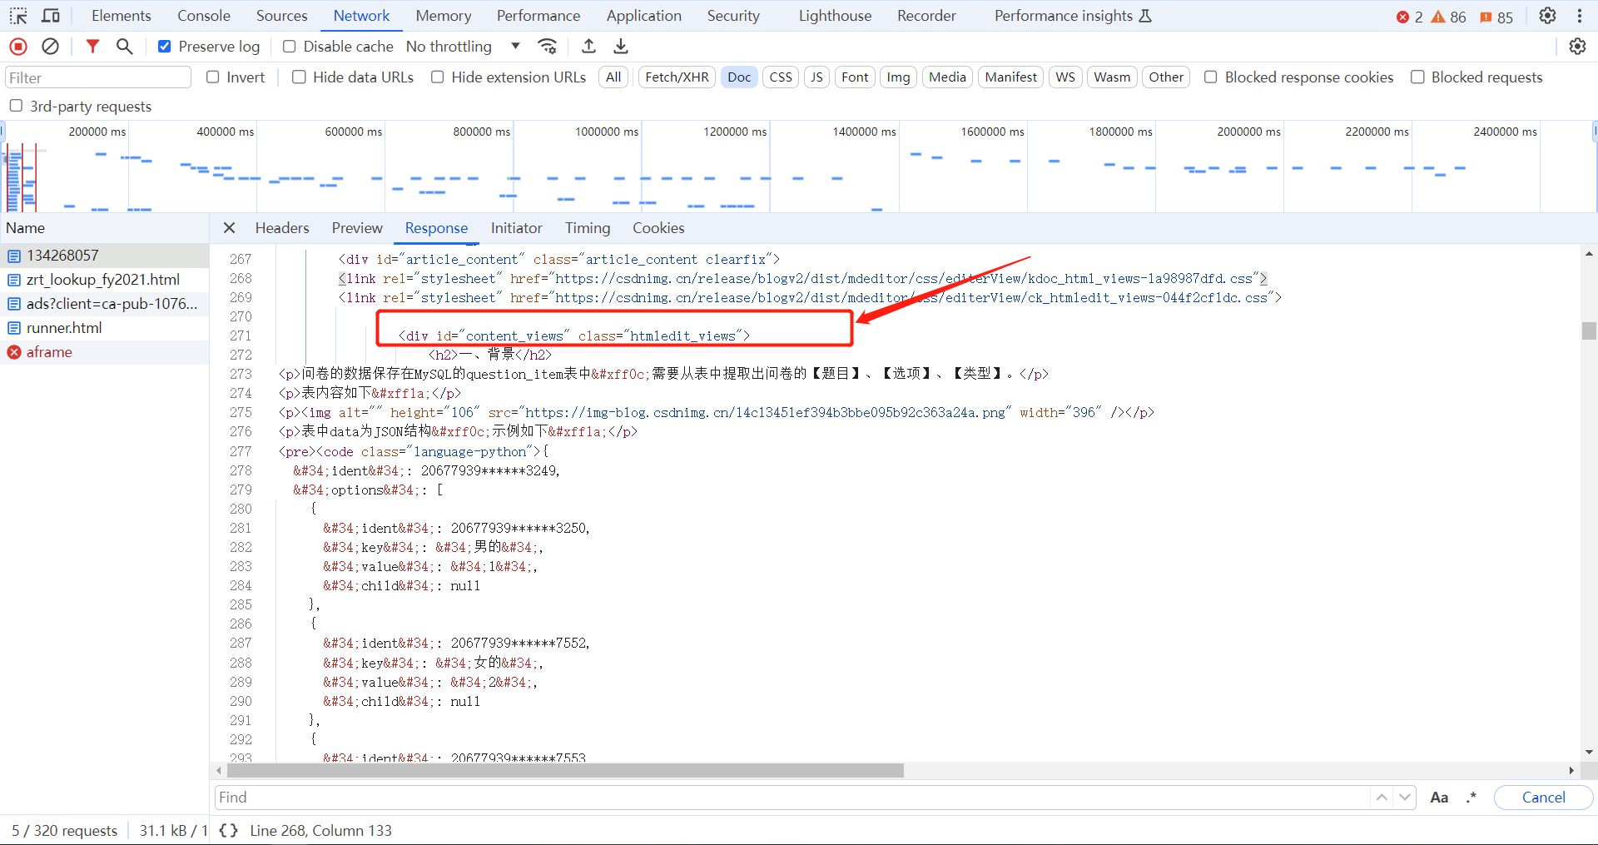Screen dimensions: 1598x845
Task: Toggle the red filter funnel icon
Action: (92, 47)
